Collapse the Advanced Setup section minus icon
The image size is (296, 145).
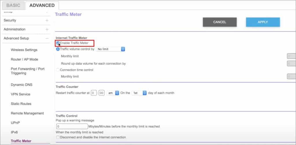coord(47,38)
